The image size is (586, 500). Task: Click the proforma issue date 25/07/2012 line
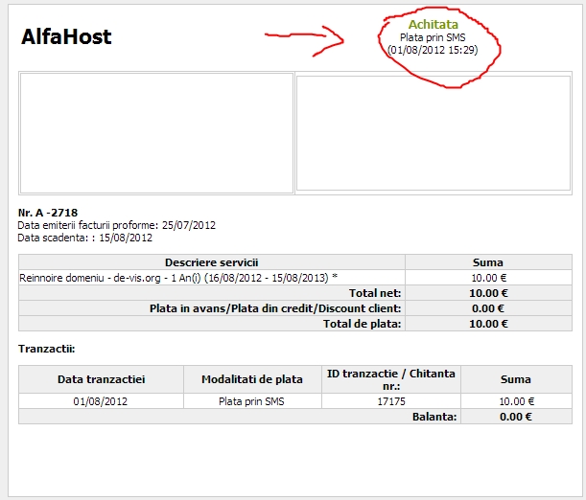tap(117, 225)
